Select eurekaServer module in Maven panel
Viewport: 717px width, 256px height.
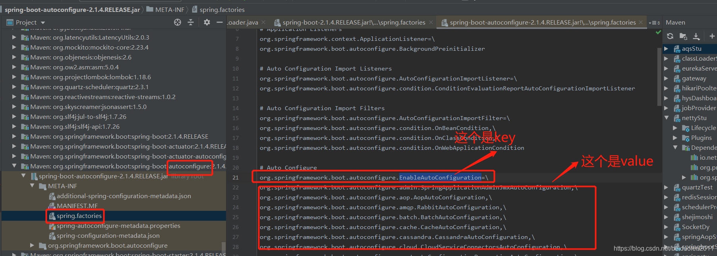point(700,69)
